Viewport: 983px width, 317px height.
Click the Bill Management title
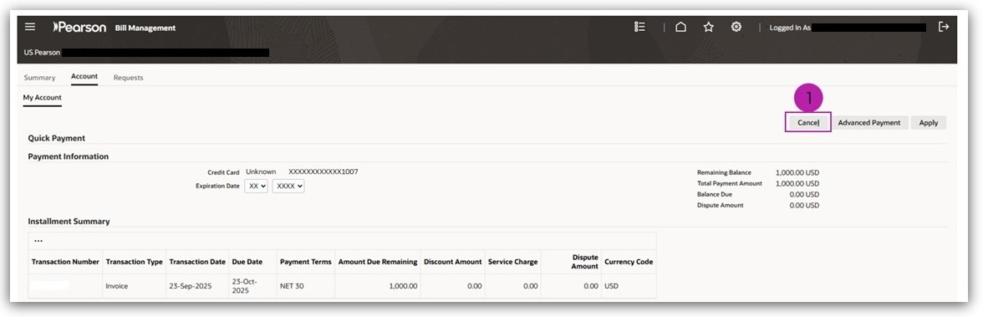(x=145, y=28)
